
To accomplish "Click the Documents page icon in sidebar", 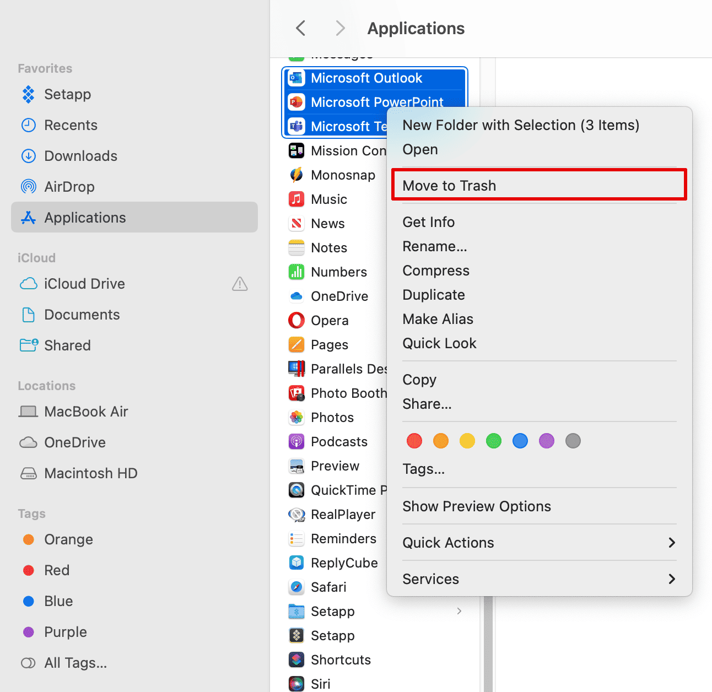I will (x=28, y=315).
